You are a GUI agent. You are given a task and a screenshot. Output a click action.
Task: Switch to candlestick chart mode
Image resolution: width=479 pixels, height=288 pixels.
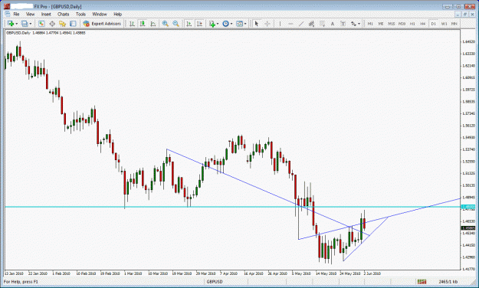click(x=143, y=24)
